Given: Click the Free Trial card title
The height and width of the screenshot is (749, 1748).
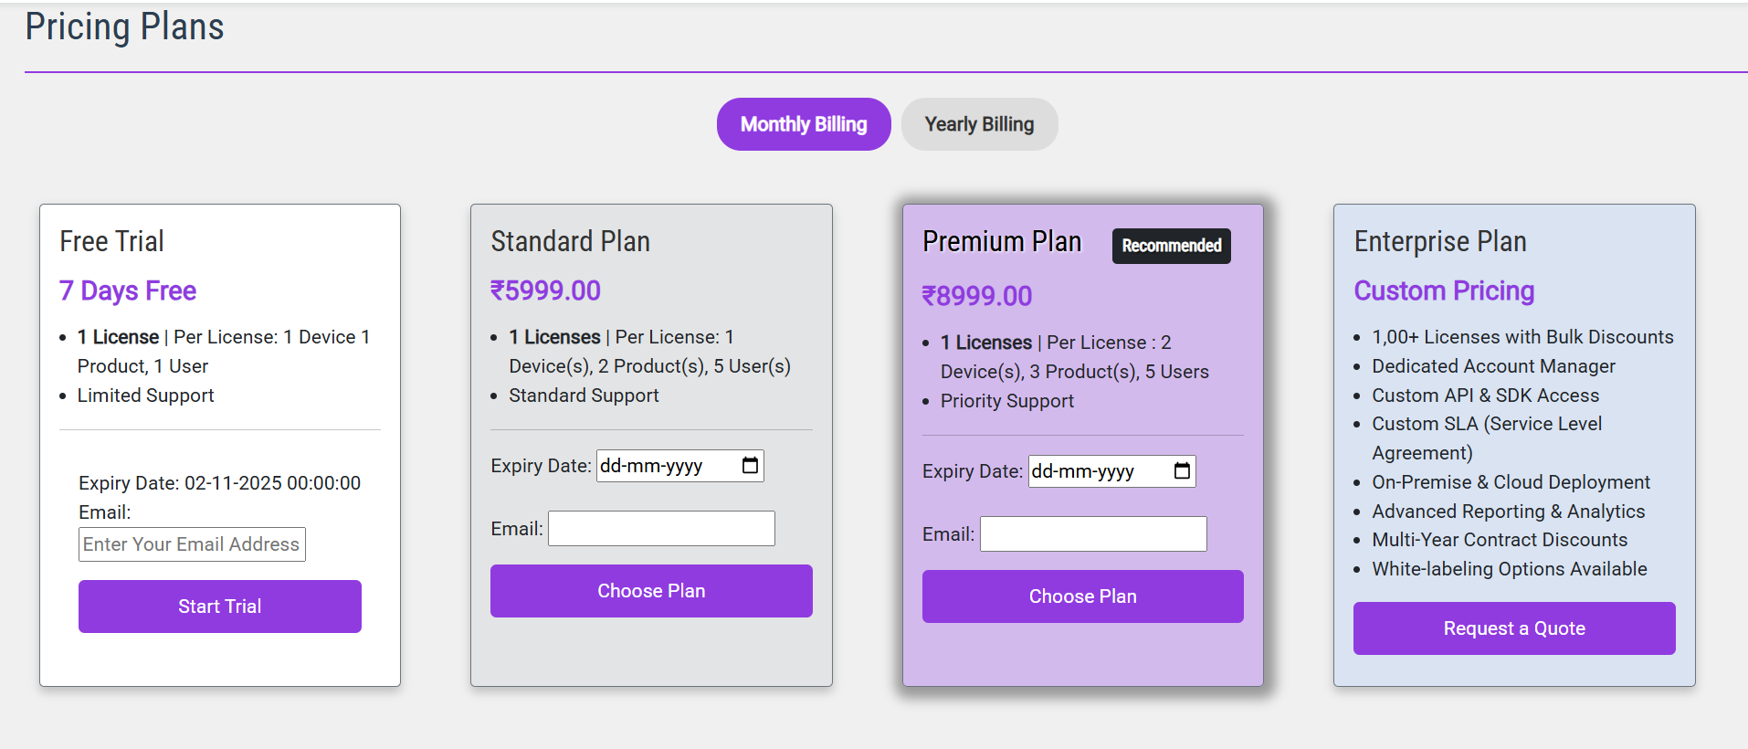Looking at the screenshot, I should pos(111,240).
